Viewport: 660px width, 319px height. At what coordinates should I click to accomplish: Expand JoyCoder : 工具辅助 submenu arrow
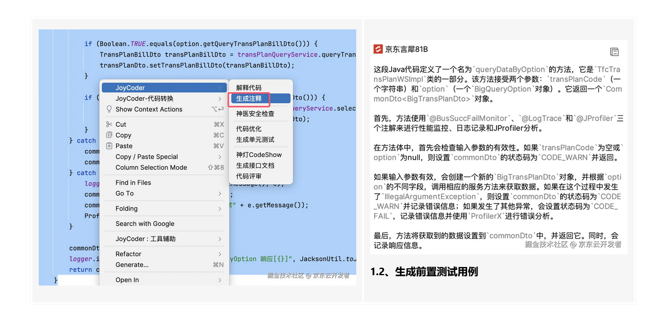pos(220,239)
